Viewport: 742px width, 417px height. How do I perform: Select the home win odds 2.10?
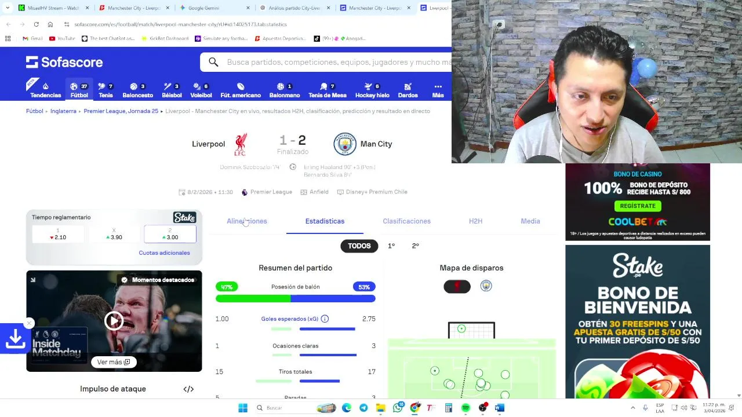(57, 234)
